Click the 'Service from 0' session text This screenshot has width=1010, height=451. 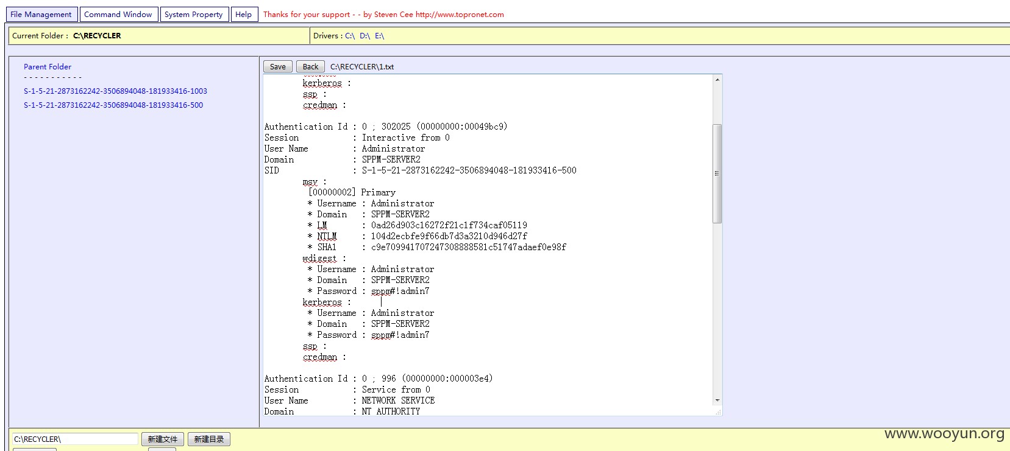[396, 390]
